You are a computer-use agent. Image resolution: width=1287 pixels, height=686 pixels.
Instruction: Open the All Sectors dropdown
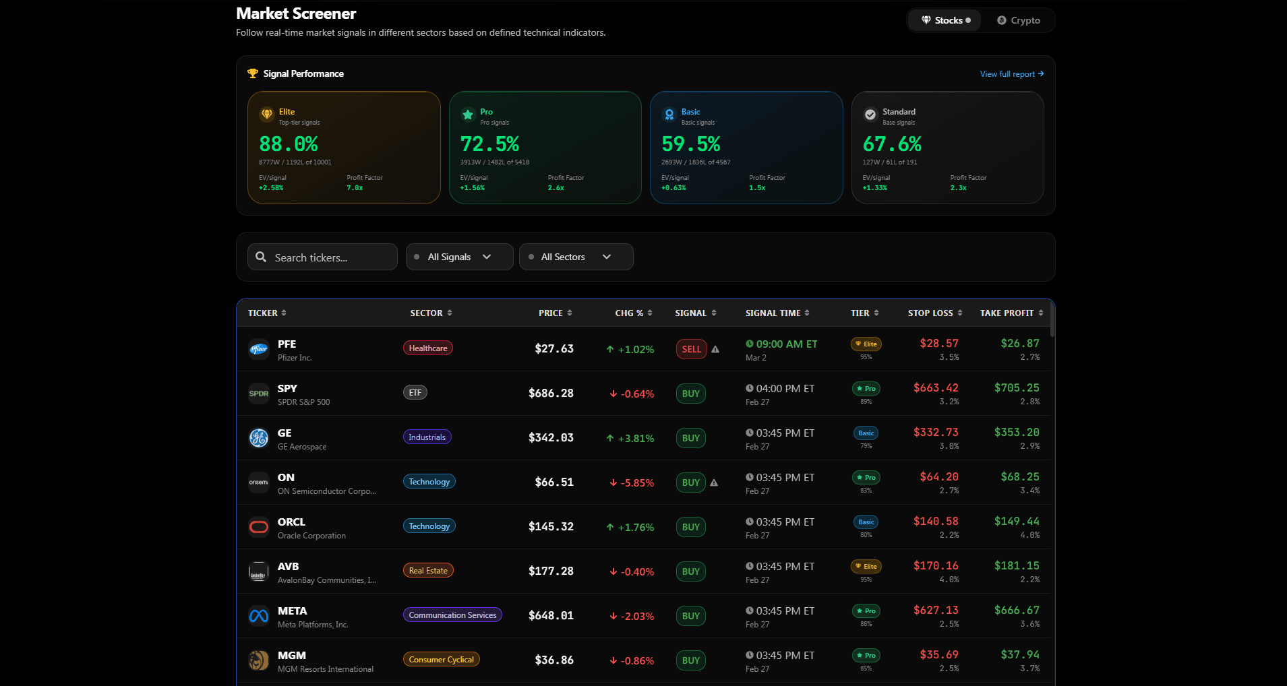pos(576,257)
